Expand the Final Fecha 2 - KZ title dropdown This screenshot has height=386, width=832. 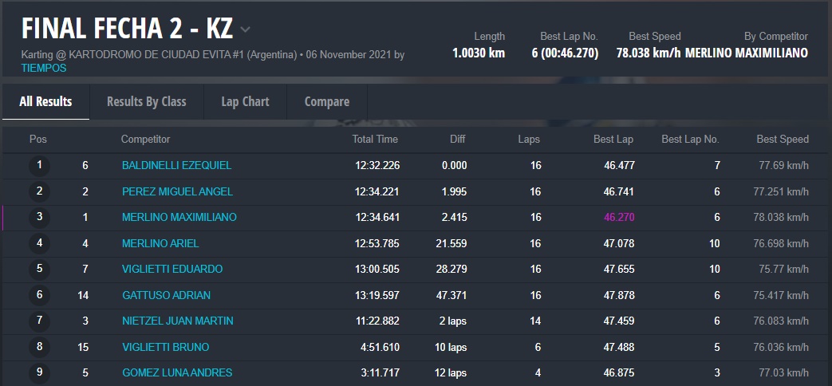pos(245,30)
